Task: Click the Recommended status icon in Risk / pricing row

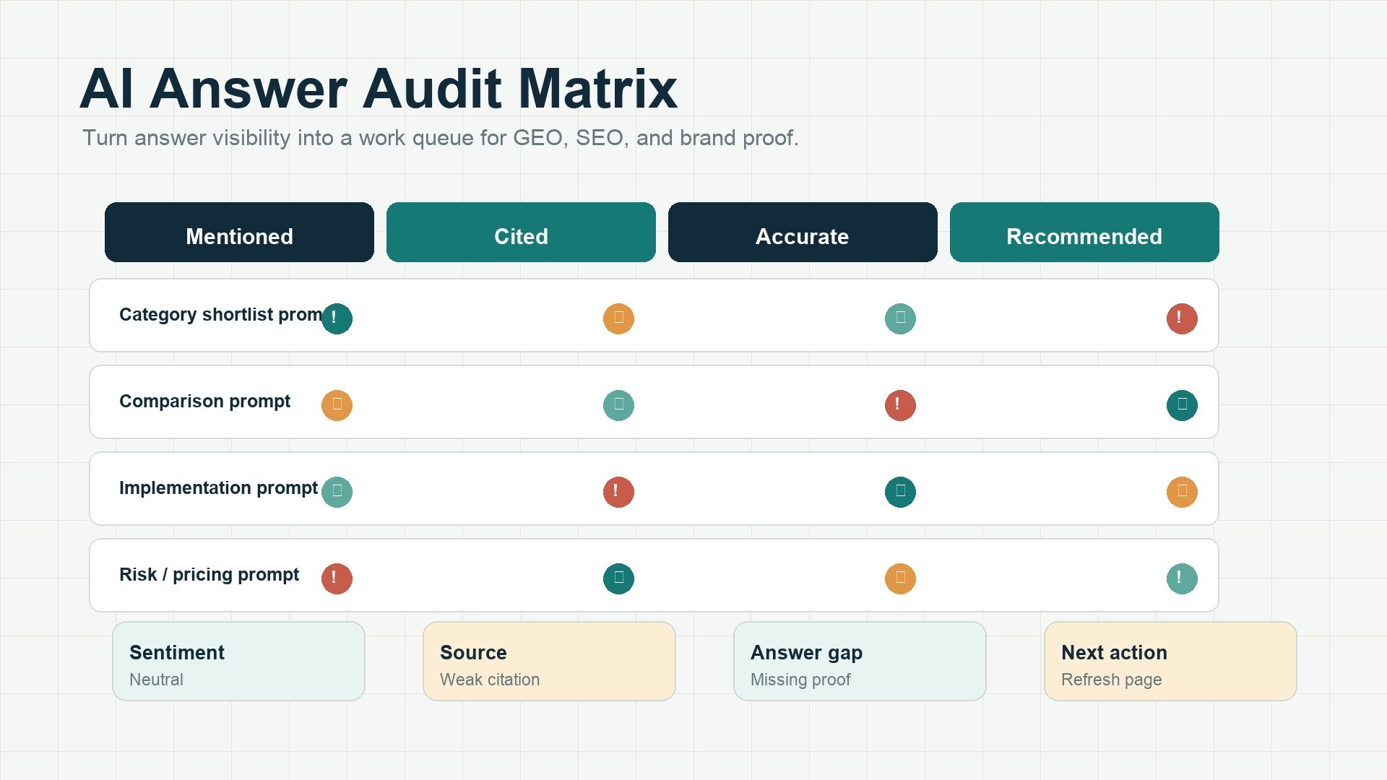Action: [x=1182, y=578]
